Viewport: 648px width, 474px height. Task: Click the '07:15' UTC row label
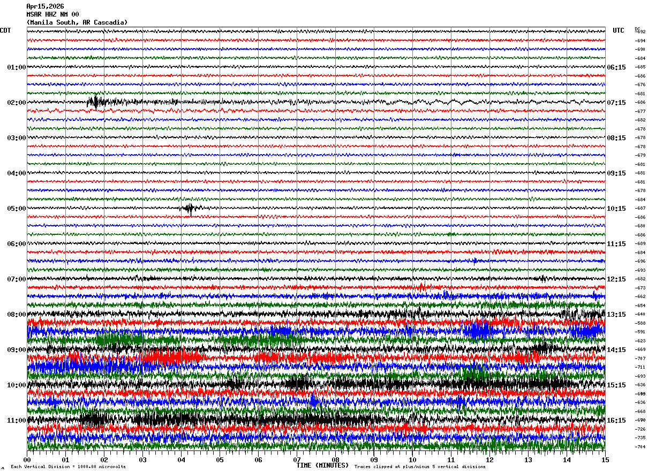[616, 103]
